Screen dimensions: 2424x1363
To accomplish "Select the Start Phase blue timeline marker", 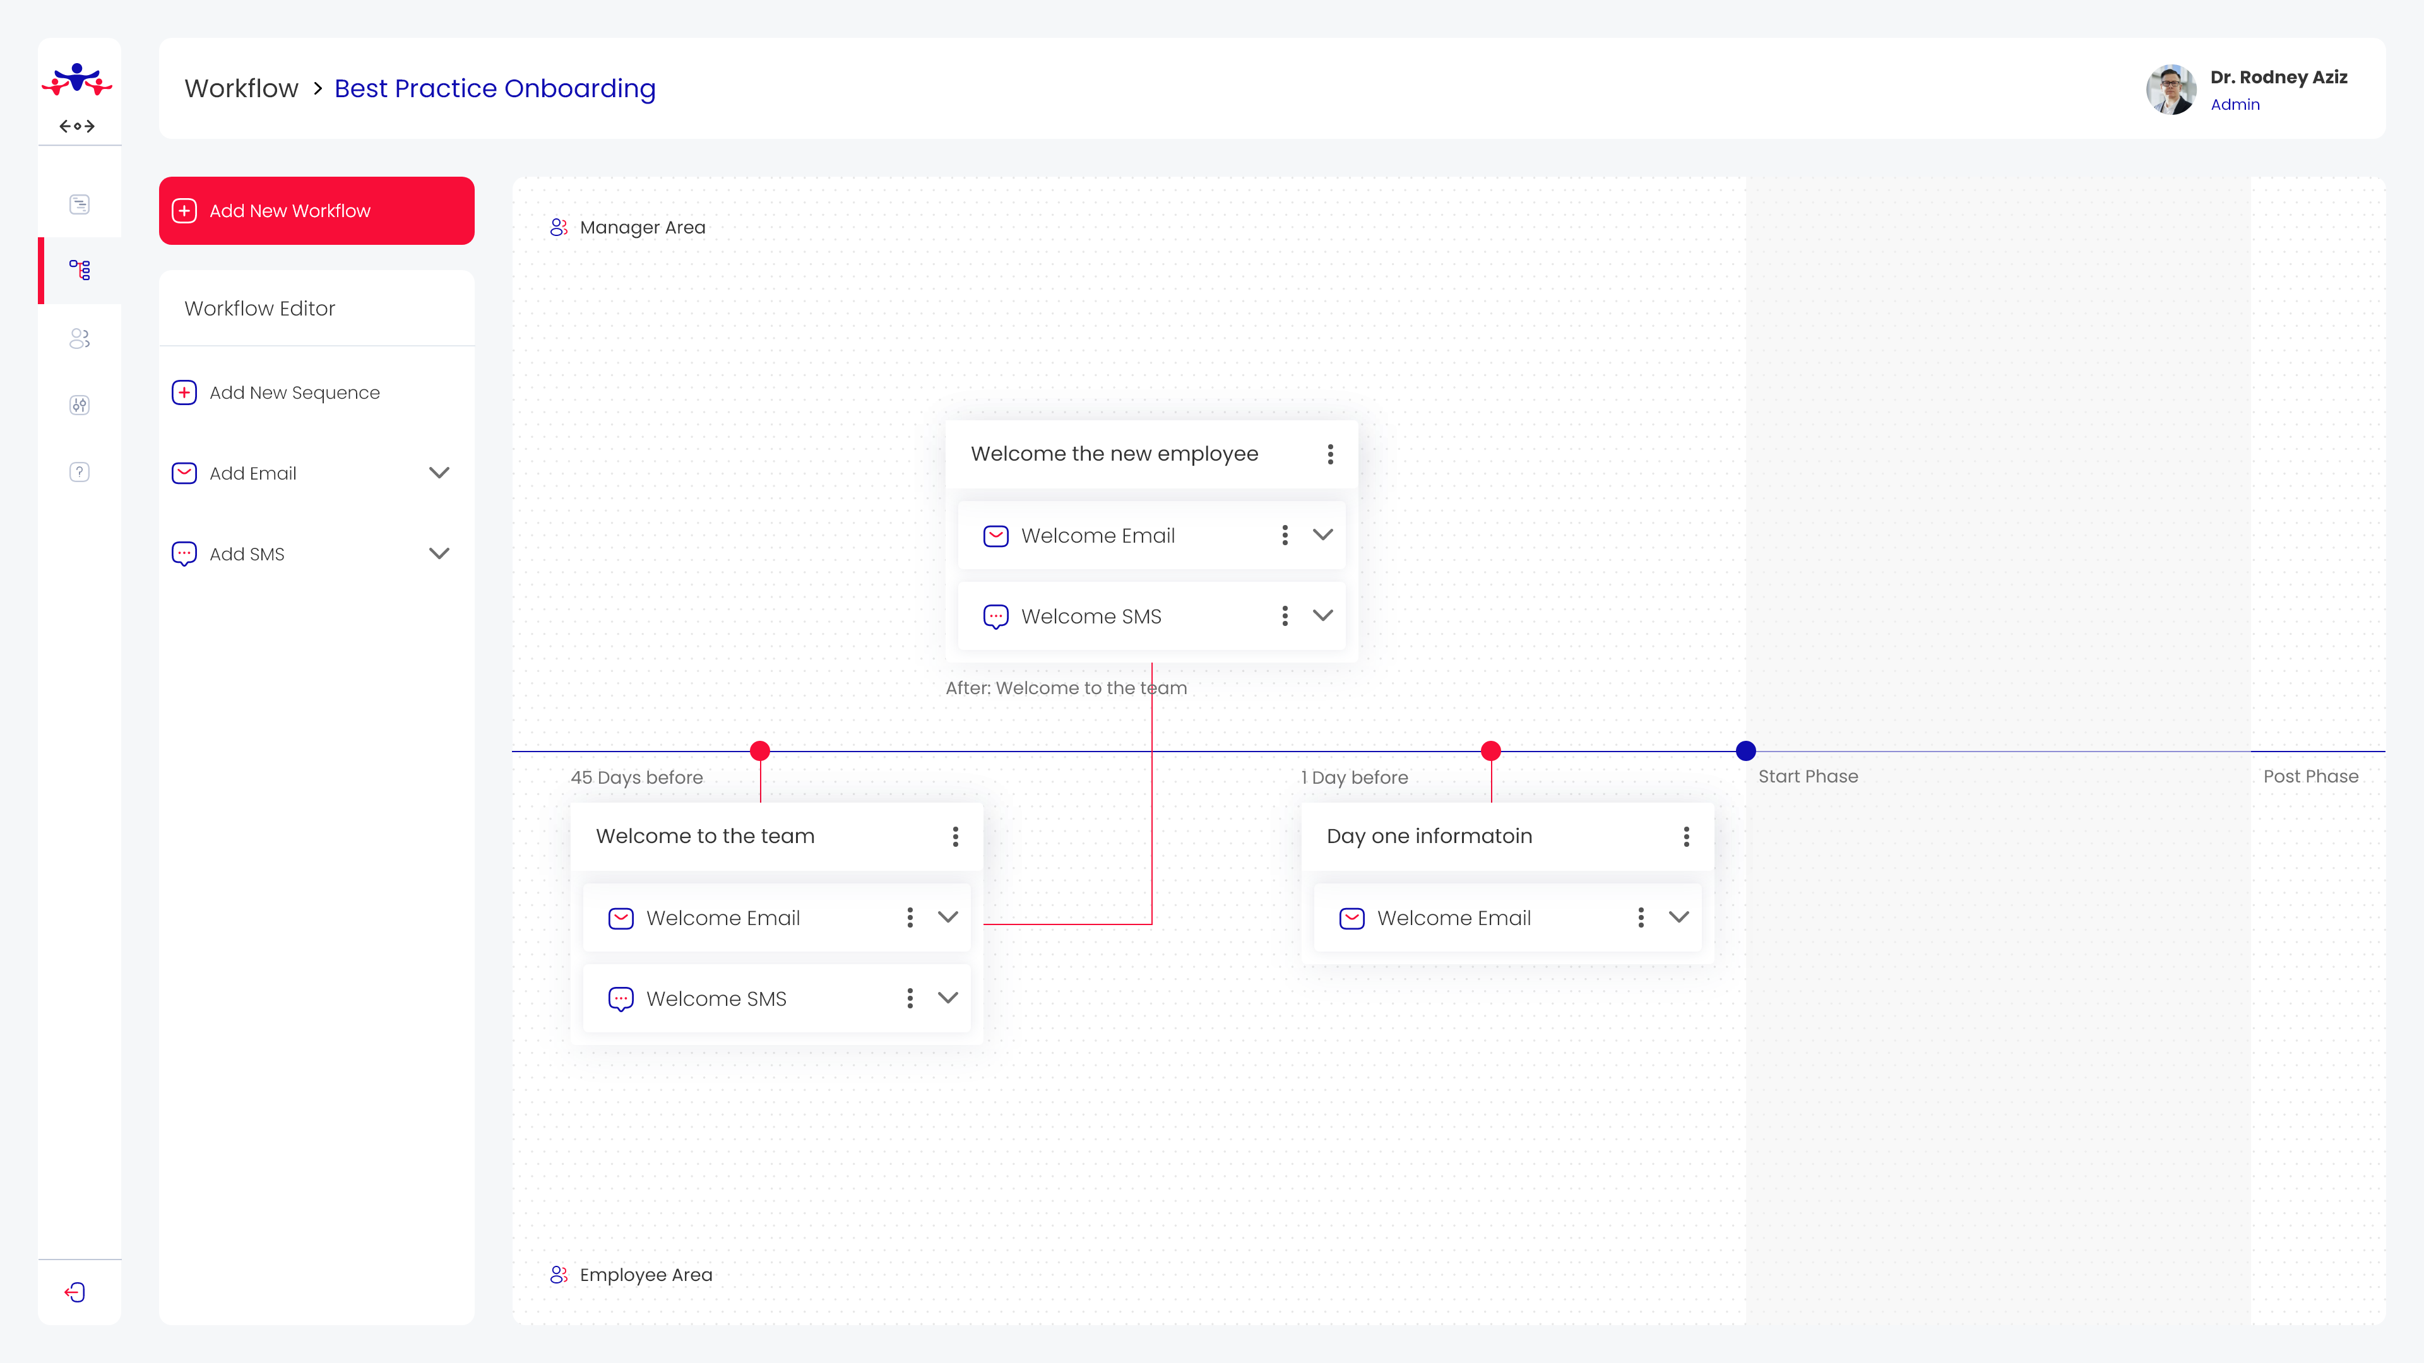I will (1745, 751).
